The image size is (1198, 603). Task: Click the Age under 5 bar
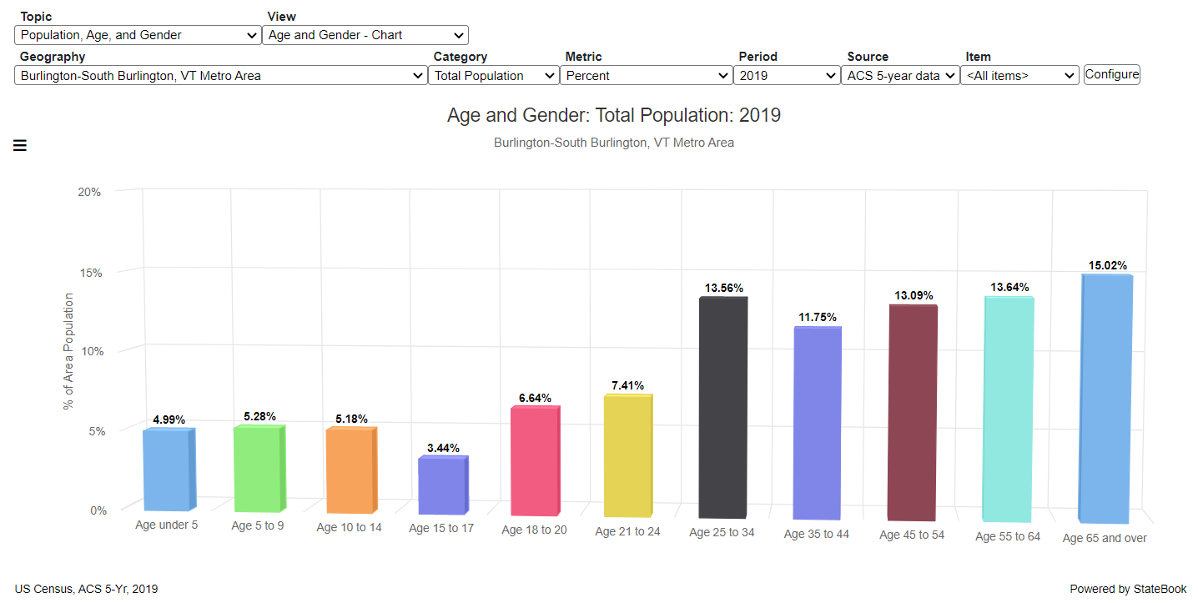[167, 470]
